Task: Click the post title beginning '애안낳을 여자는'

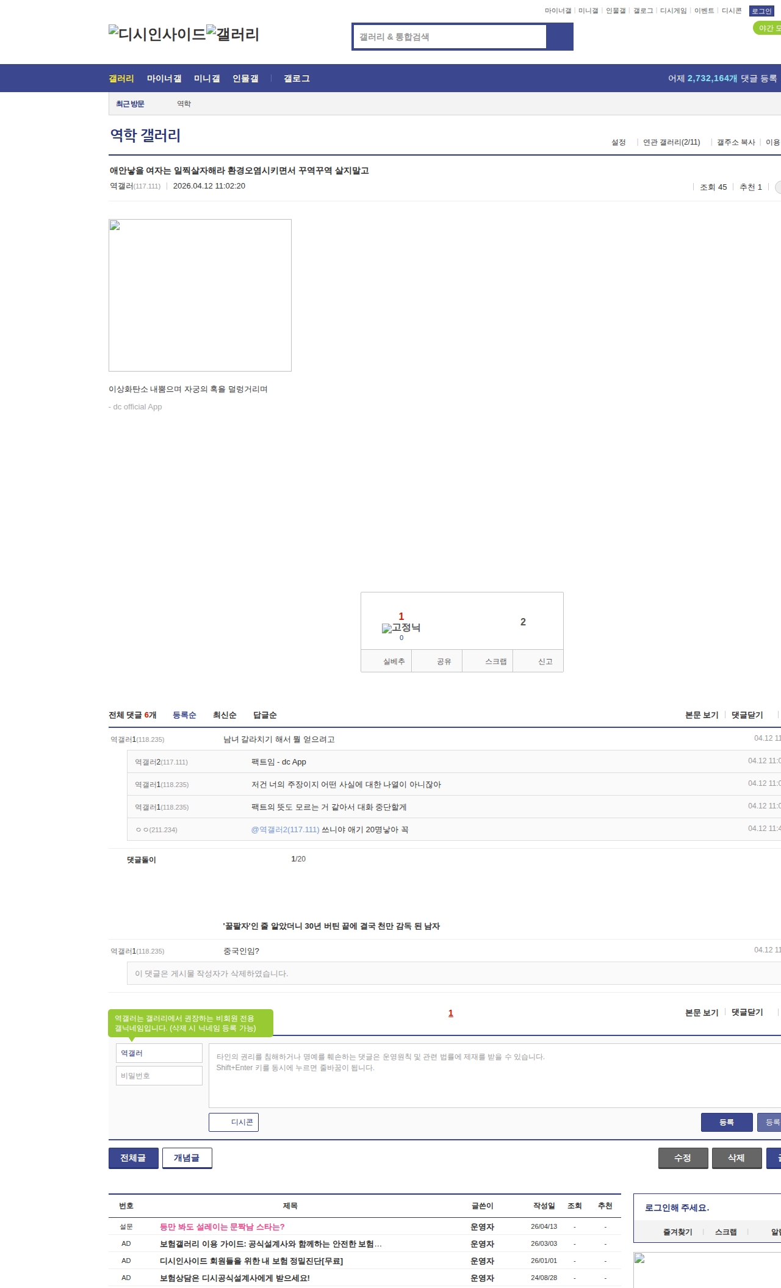Action: pos(239,171)
